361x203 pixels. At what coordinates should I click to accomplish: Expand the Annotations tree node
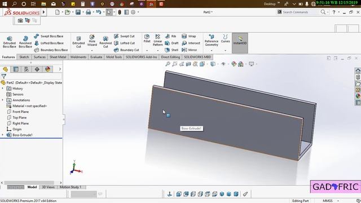pyautogui.click(x=2, y=100)
